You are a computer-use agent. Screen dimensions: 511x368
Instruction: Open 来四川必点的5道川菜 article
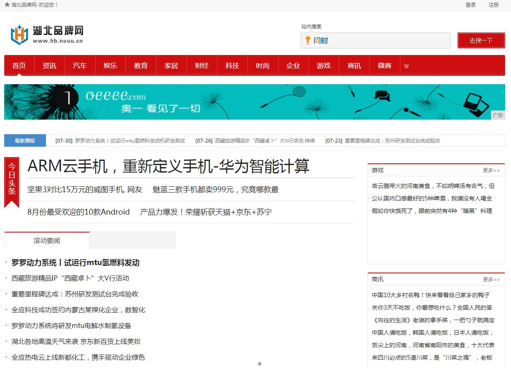(432, 358)
